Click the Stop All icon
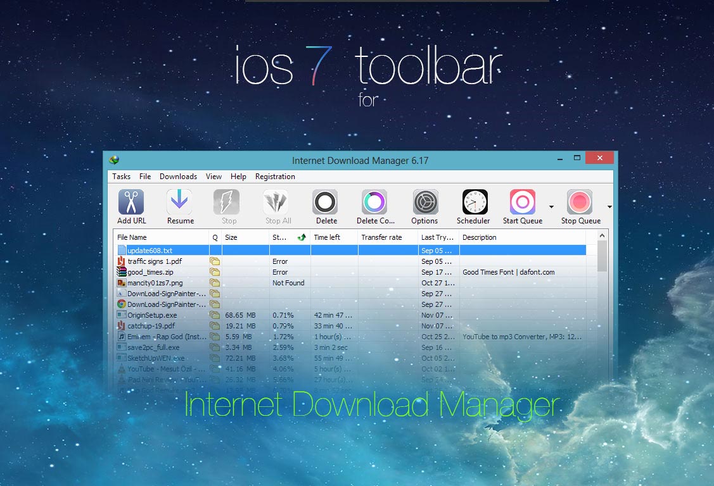Image resolution: width=714 pixels, height=486 pixels. 276,201
